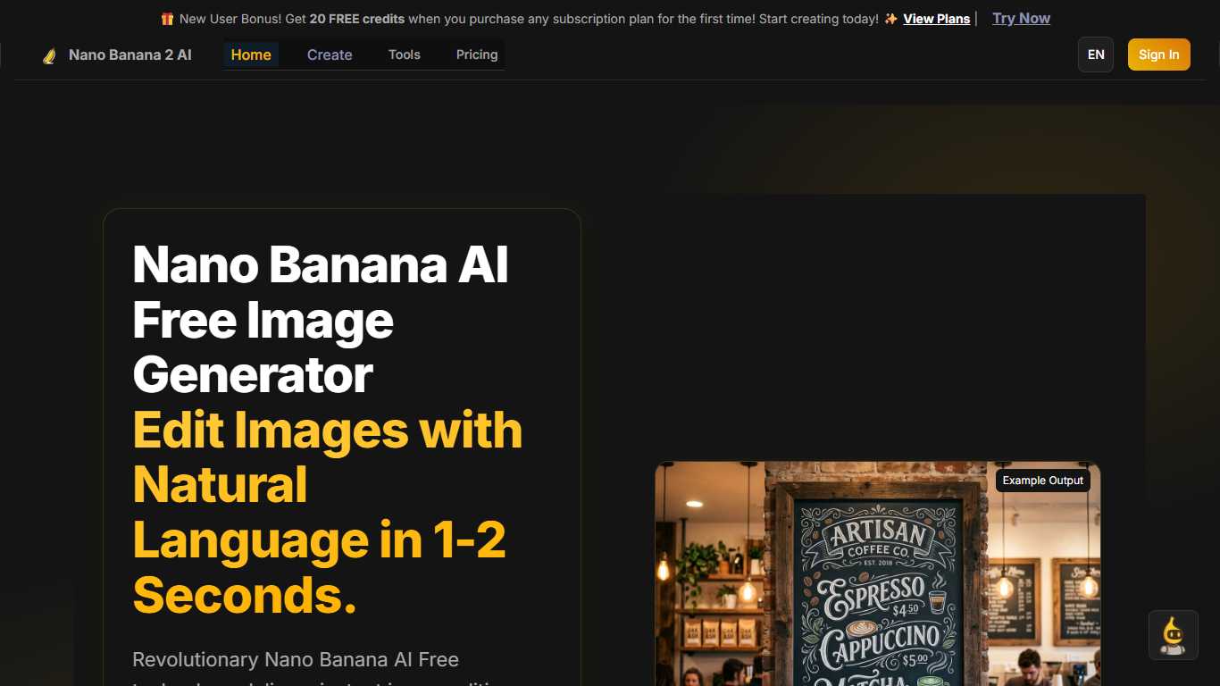Open the Tools menu to reveal options
Viewport: 1220px width, 686px height.
coord(404,54)
